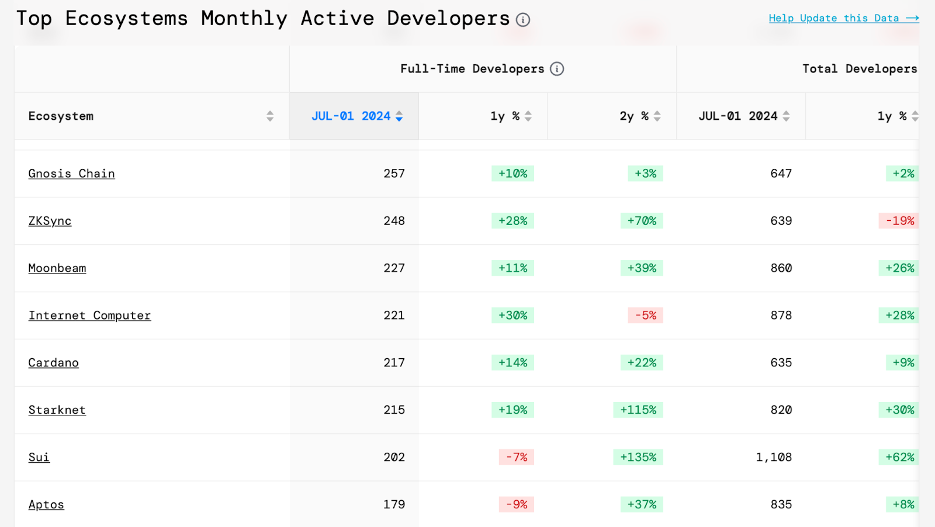This screenshot has width=935, height=527.
Task: Click Starknet +115% two-year badge
Action: point(638,410)
